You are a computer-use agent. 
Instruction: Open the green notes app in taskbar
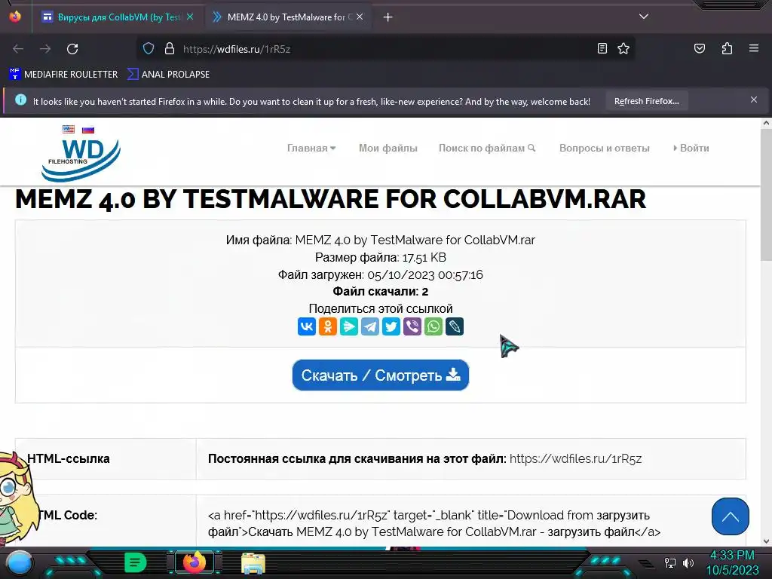tap(136, 562)
